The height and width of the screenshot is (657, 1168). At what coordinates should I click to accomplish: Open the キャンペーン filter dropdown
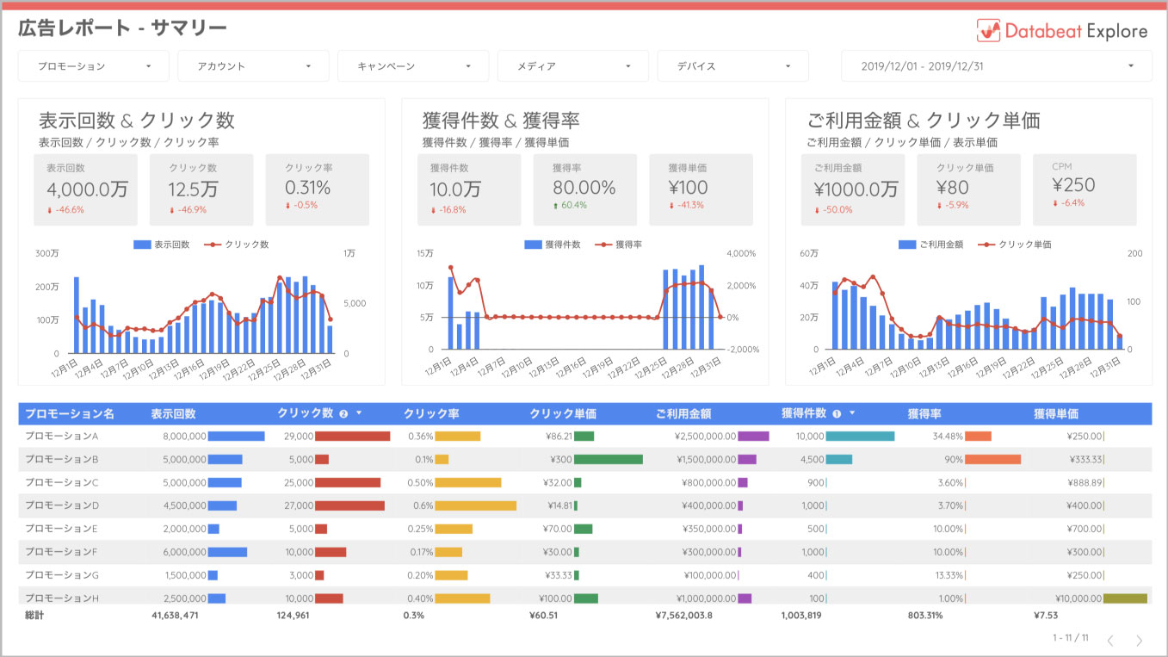pyautogui.click(x=413, y=66)
